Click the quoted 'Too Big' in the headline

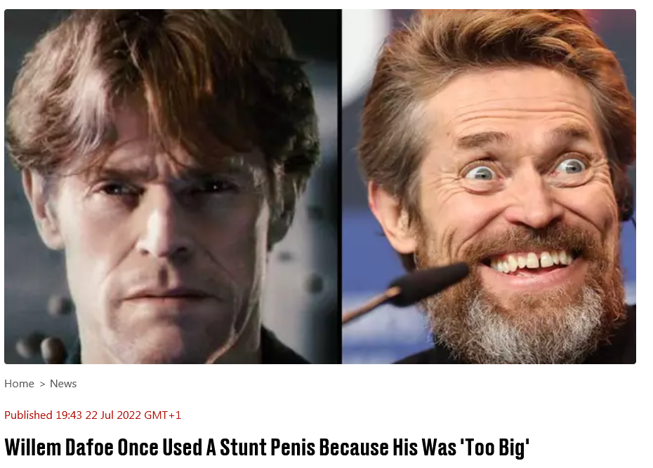coord(495,448)
